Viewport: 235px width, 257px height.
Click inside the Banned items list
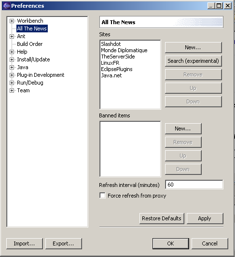coord(130,149)
